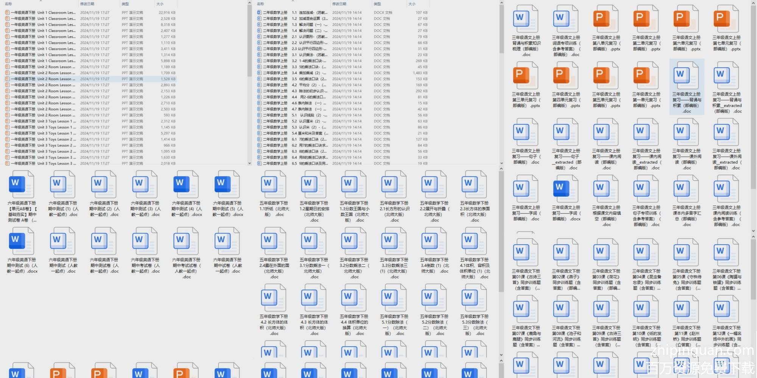Viewport: 757px width, 378px height.
Task: Select the 二年级数学上册 1.2 加减混合运算 row
Action: click(343, 19)
